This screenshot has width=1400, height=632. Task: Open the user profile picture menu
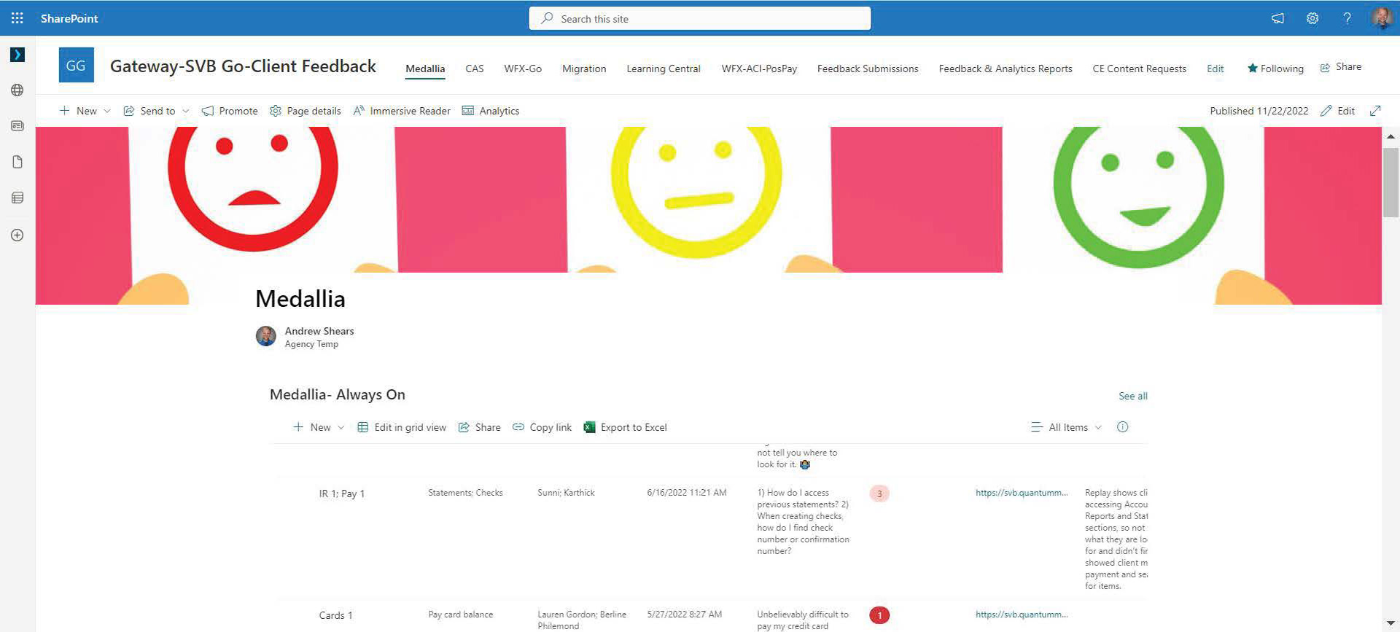1381,17
